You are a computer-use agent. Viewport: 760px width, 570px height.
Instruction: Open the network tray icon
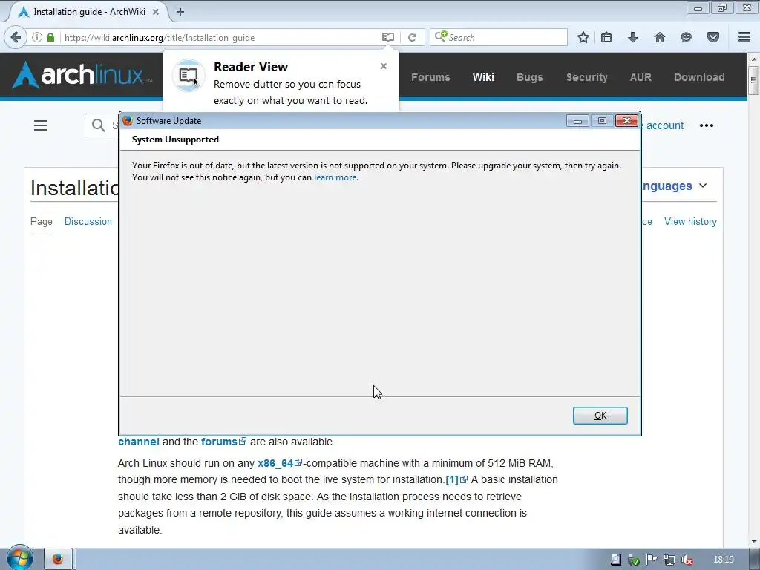coord(669,560)
